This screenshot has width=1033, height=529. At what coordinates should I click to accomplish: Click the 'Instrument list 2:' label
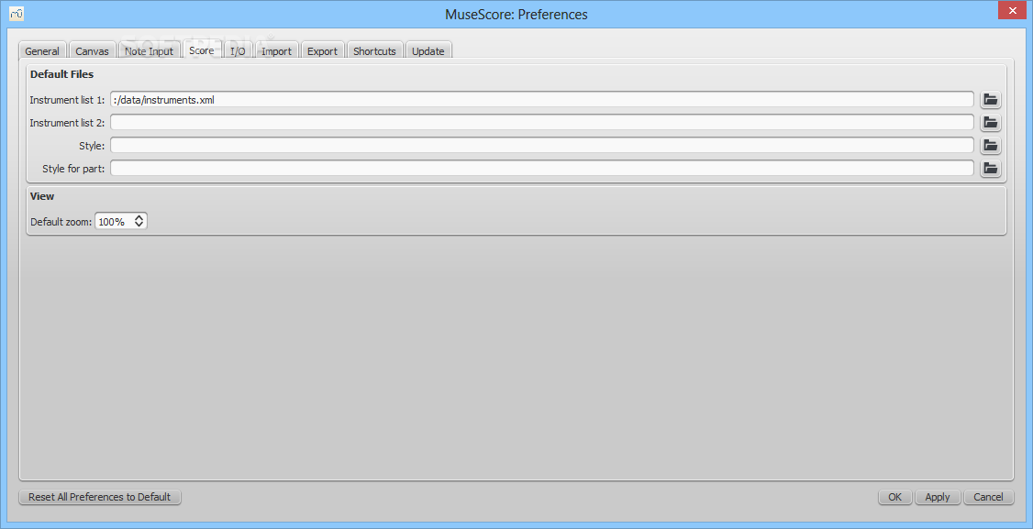[67, 123]
